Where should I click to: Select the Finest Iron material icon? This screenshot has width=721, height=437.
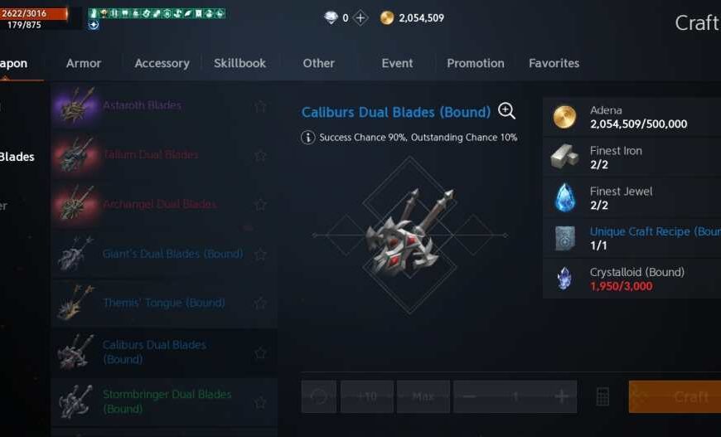(x=564, y=157)
